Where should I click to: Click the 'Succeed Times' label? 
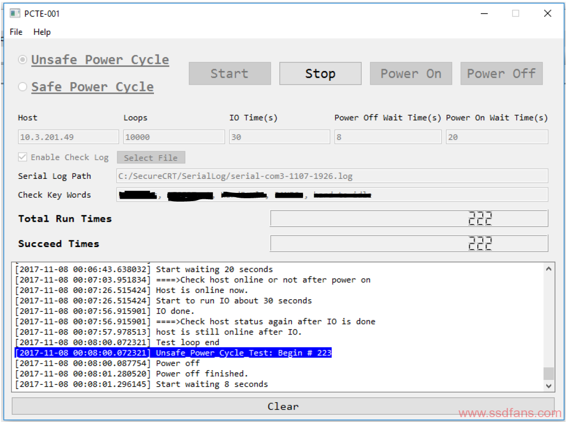[59, 244]
